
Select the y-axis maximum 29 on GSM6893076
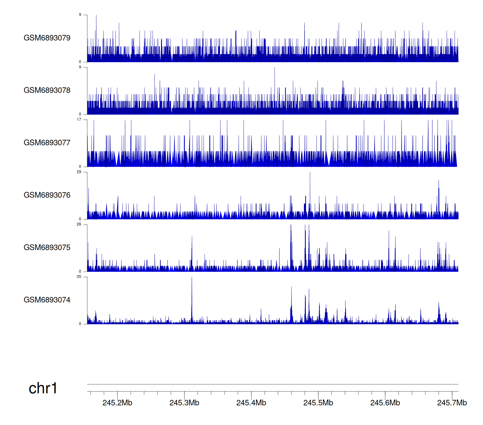[79, 172]
